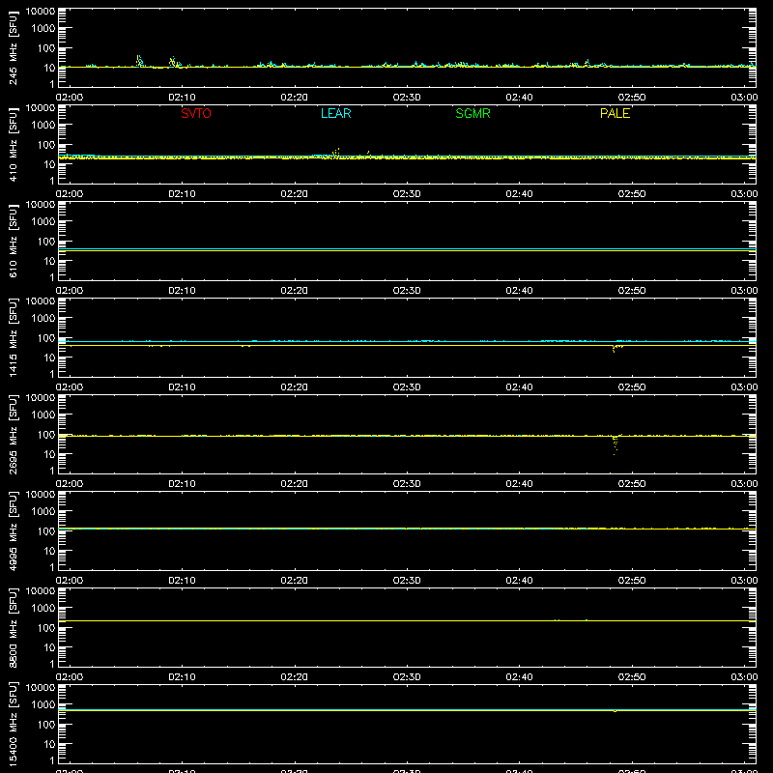
Task: Click the yellow PALE station label
Action: tap(615, 113)
